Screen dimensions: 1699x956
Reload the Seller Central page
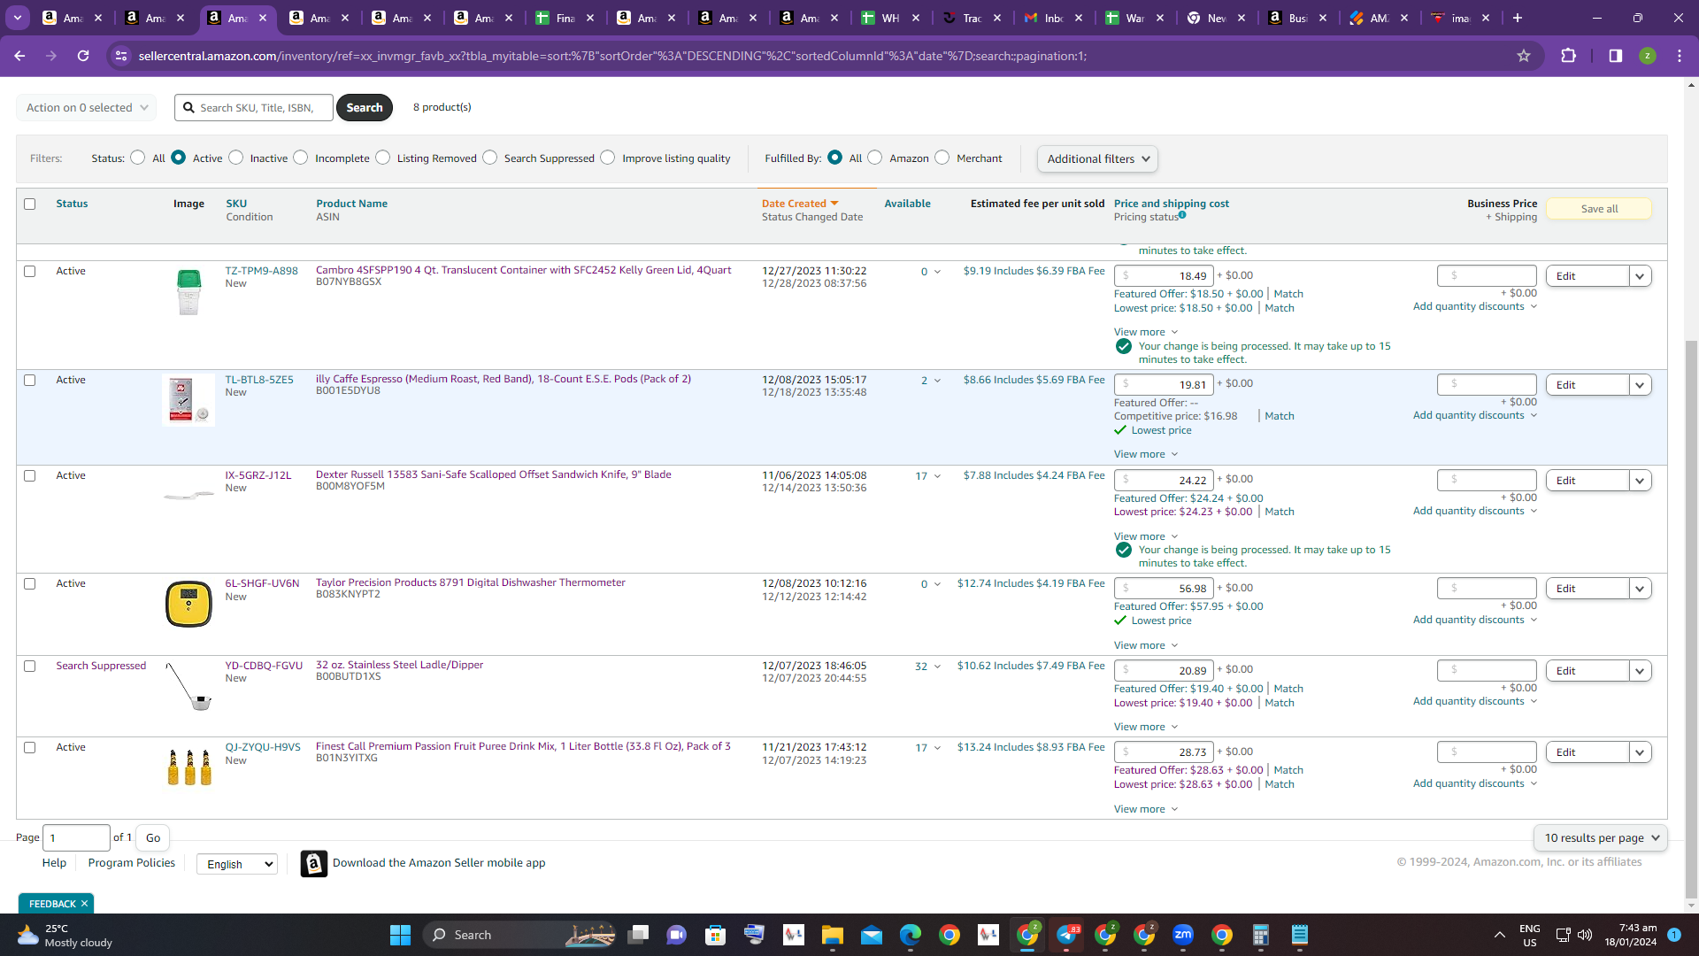tap(83, 56)
